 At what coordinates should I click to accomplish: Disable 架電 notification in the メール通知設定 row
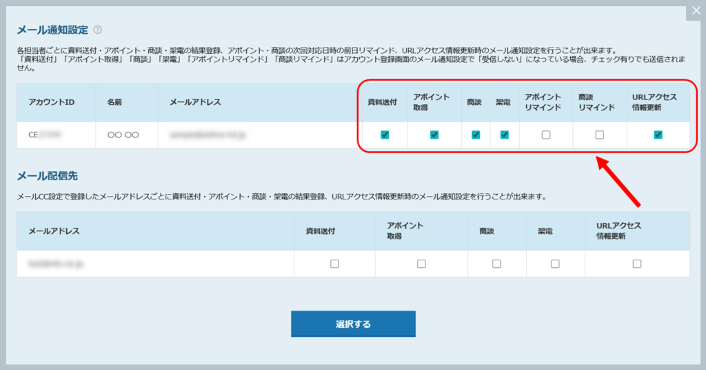click(x=504, y=135)
